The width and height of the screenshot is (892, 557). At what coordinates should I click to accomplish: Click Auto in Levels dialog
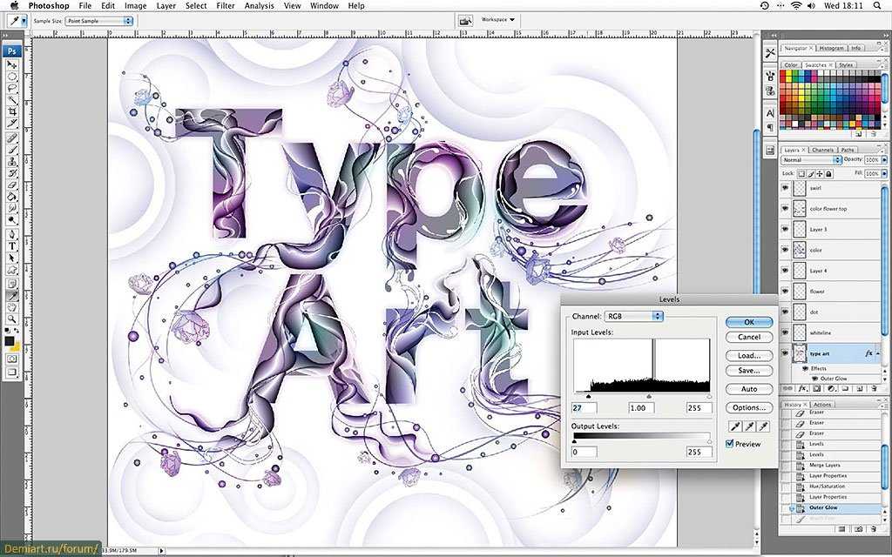(x=749, y=389)
